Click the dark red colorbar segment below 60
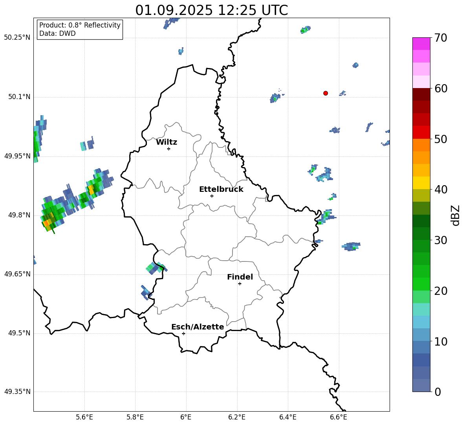The width and height of the screenshot is (465, 425). tap(421, 94)
